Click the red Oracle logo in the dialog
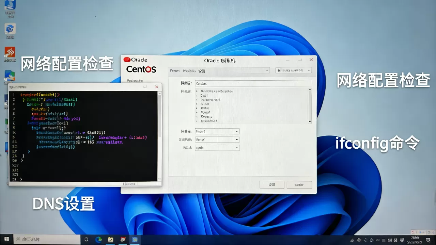Image resolution: width=436 pixels, height=245 pixels. tap(127, 60)
